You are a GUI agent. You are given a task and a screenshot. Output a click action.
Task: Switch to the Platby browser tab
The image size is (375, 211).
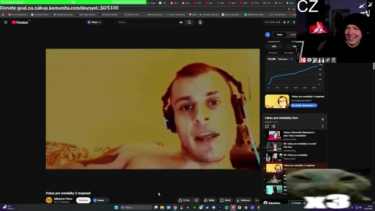(152, 3)
